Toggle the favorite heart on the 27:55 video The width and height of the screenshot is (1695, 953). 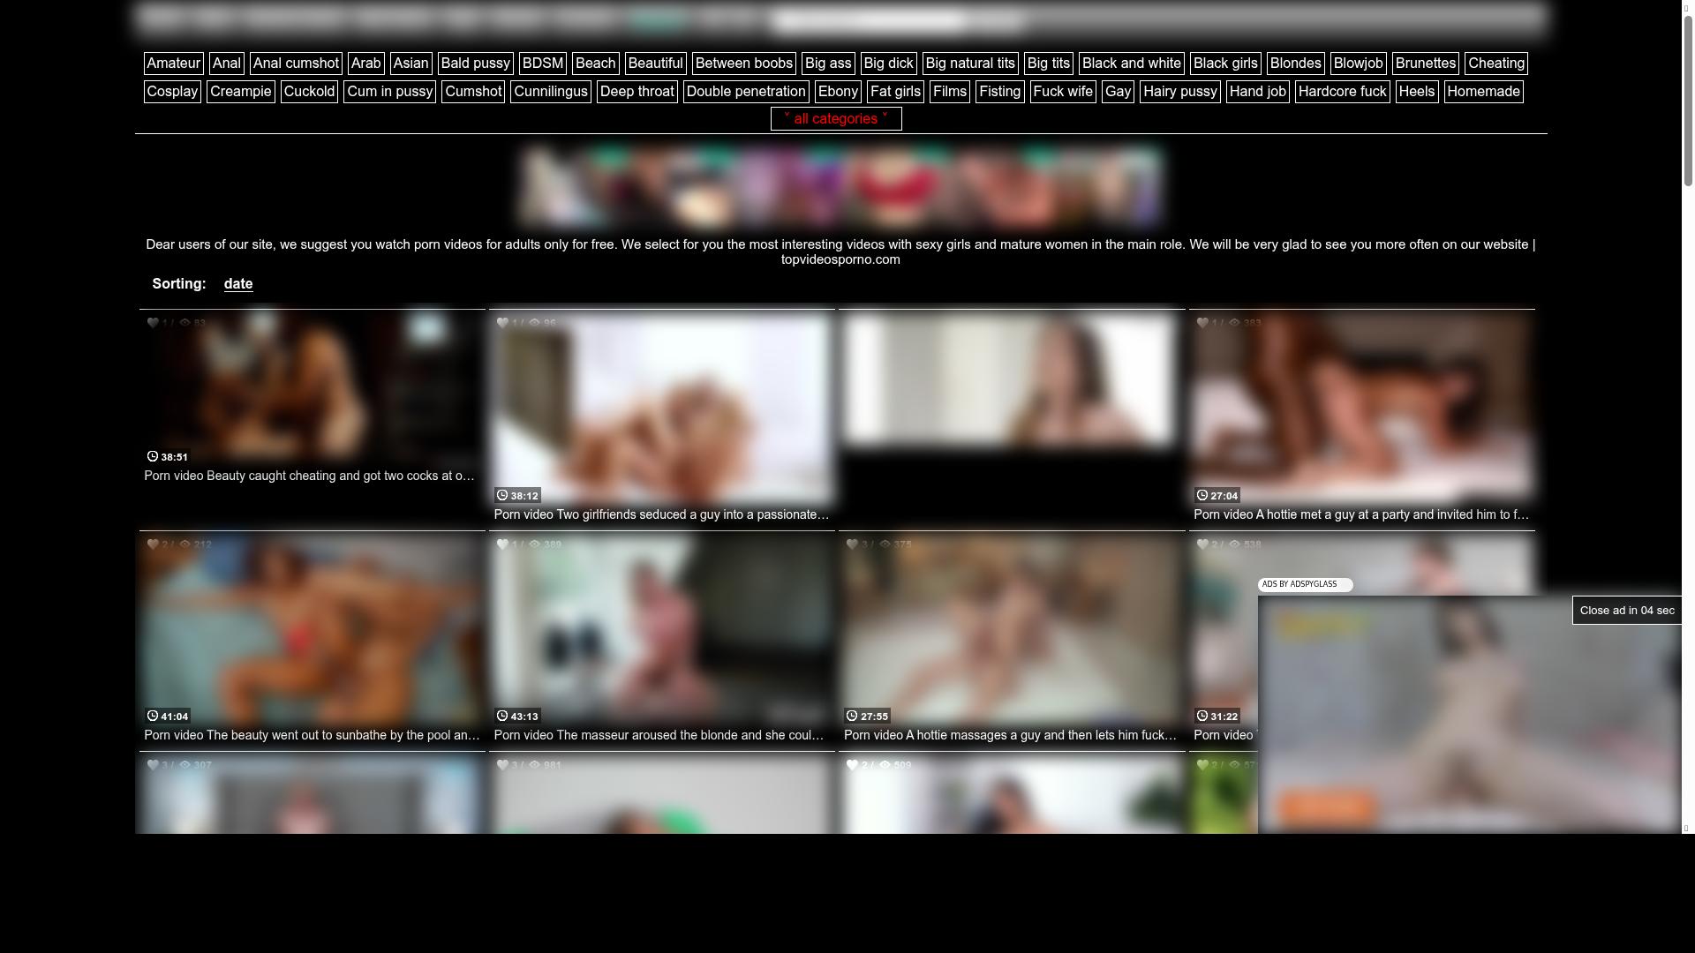[853, 544]
